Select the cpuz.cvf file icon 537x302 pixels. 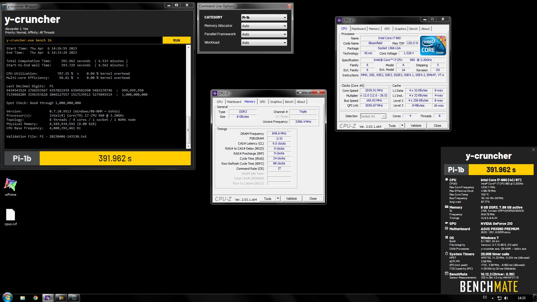coord(11,217)
